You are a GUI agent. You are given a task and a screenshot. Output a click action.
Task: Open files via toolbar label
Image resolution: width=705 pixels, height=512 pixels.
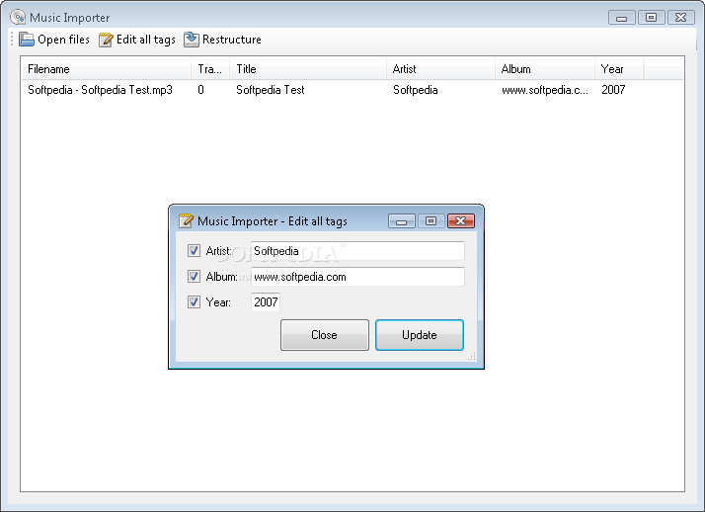(x=63, y=40)
